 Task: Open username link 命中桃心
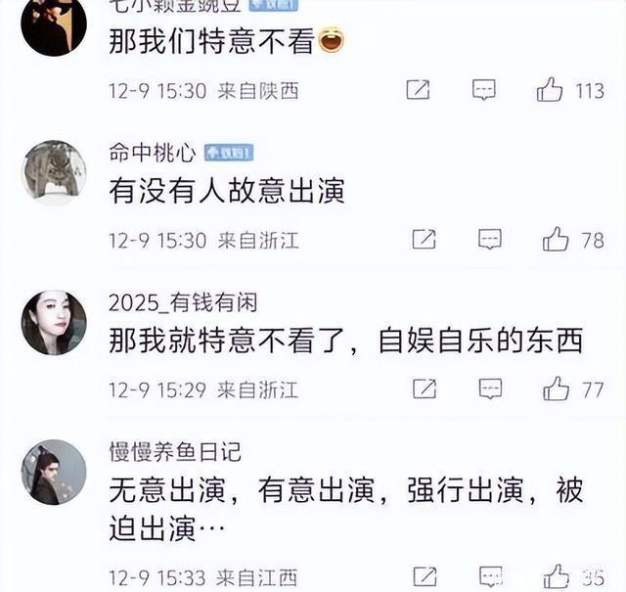[x=153, y=153]
